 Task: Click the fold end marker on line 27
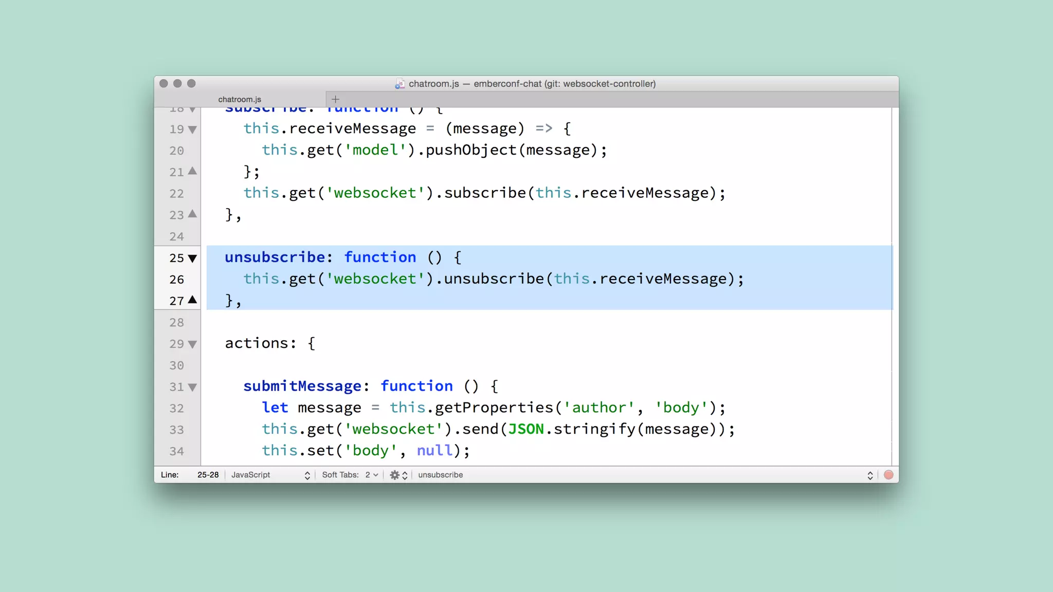point(192,300)
